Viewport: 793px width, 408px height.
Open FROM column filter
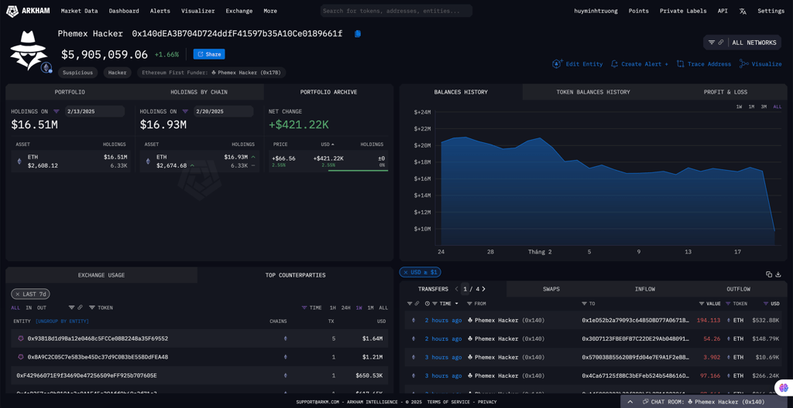(470, 304)
